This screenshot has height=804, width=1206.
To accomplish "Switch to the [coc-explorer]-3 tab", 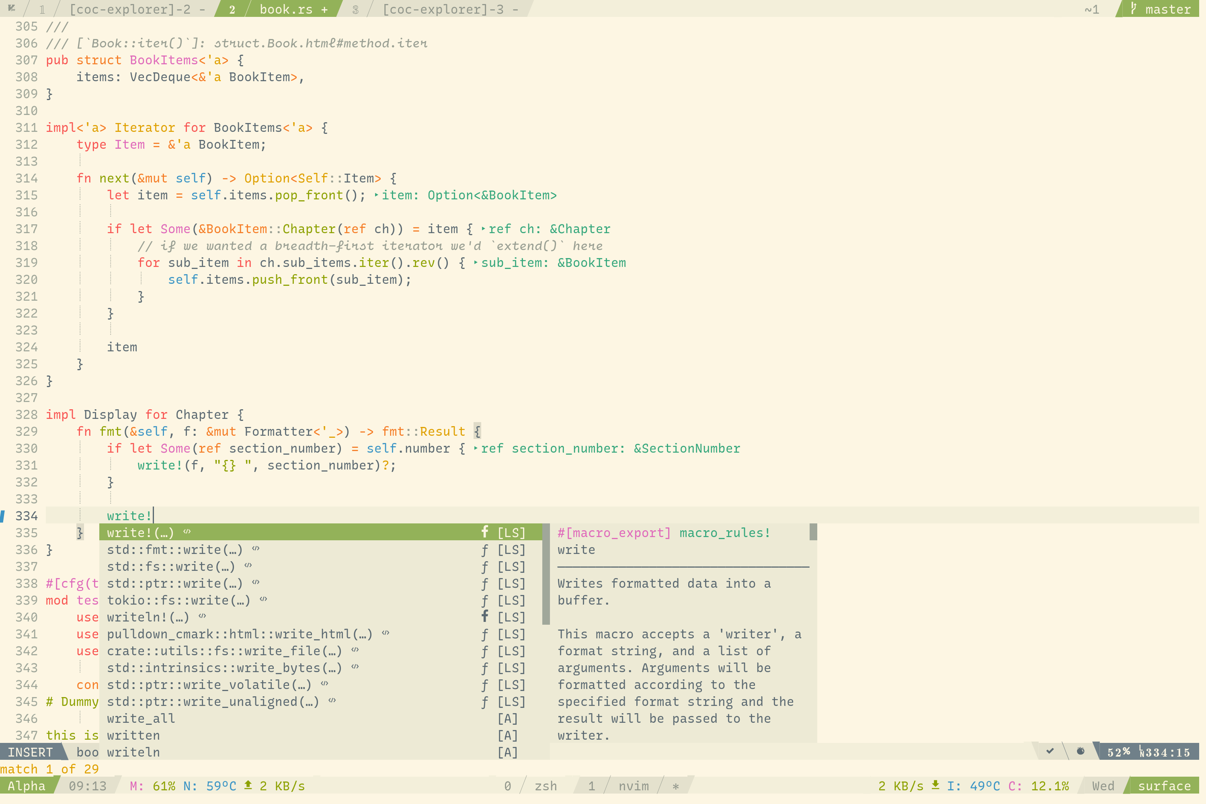I will (443, 9).
